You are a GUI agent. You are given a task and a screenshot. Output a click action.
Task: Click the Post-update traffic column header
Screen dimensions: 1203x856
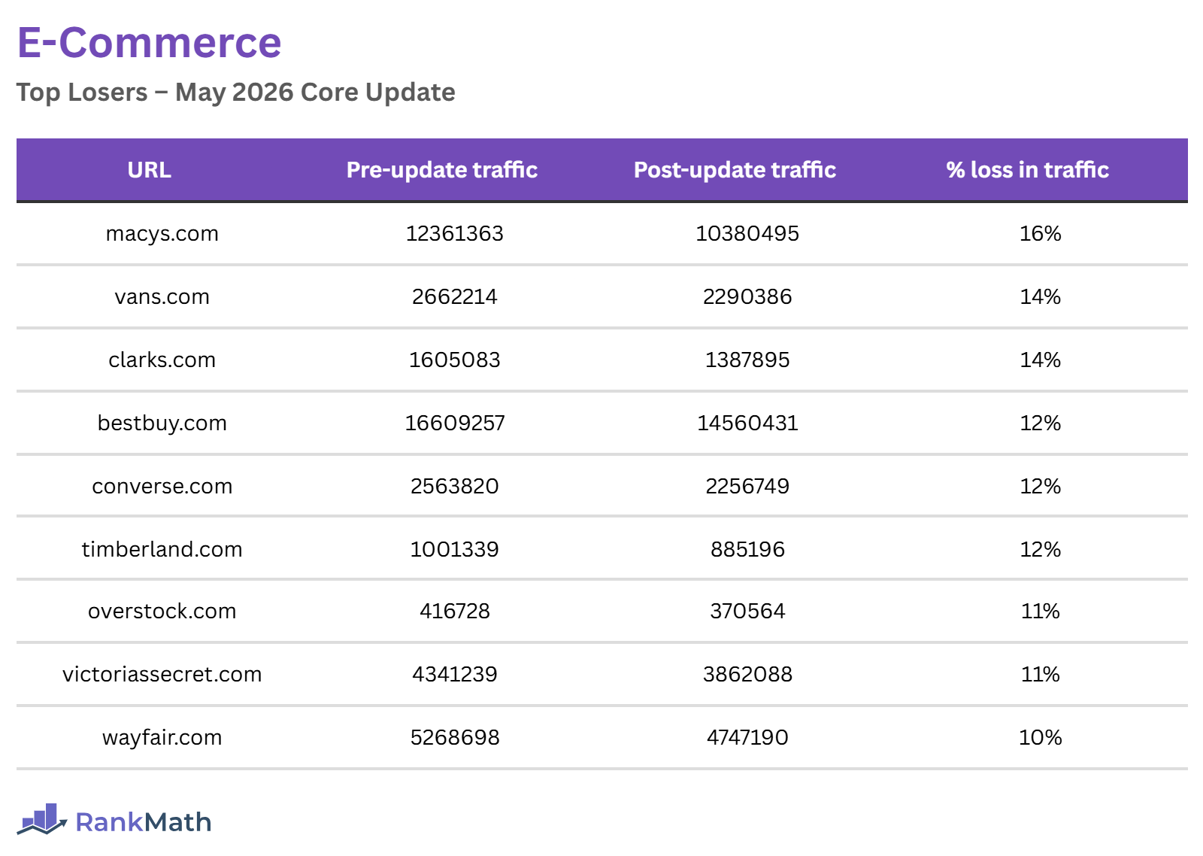[735, 170]
